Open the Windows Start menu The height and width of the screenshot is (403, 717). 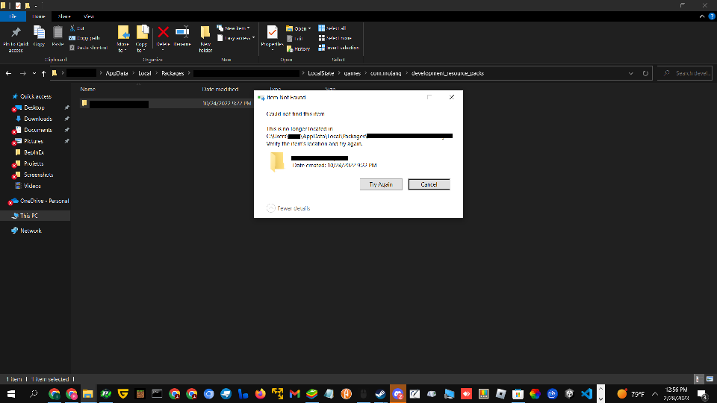click(x=11, y=394)
